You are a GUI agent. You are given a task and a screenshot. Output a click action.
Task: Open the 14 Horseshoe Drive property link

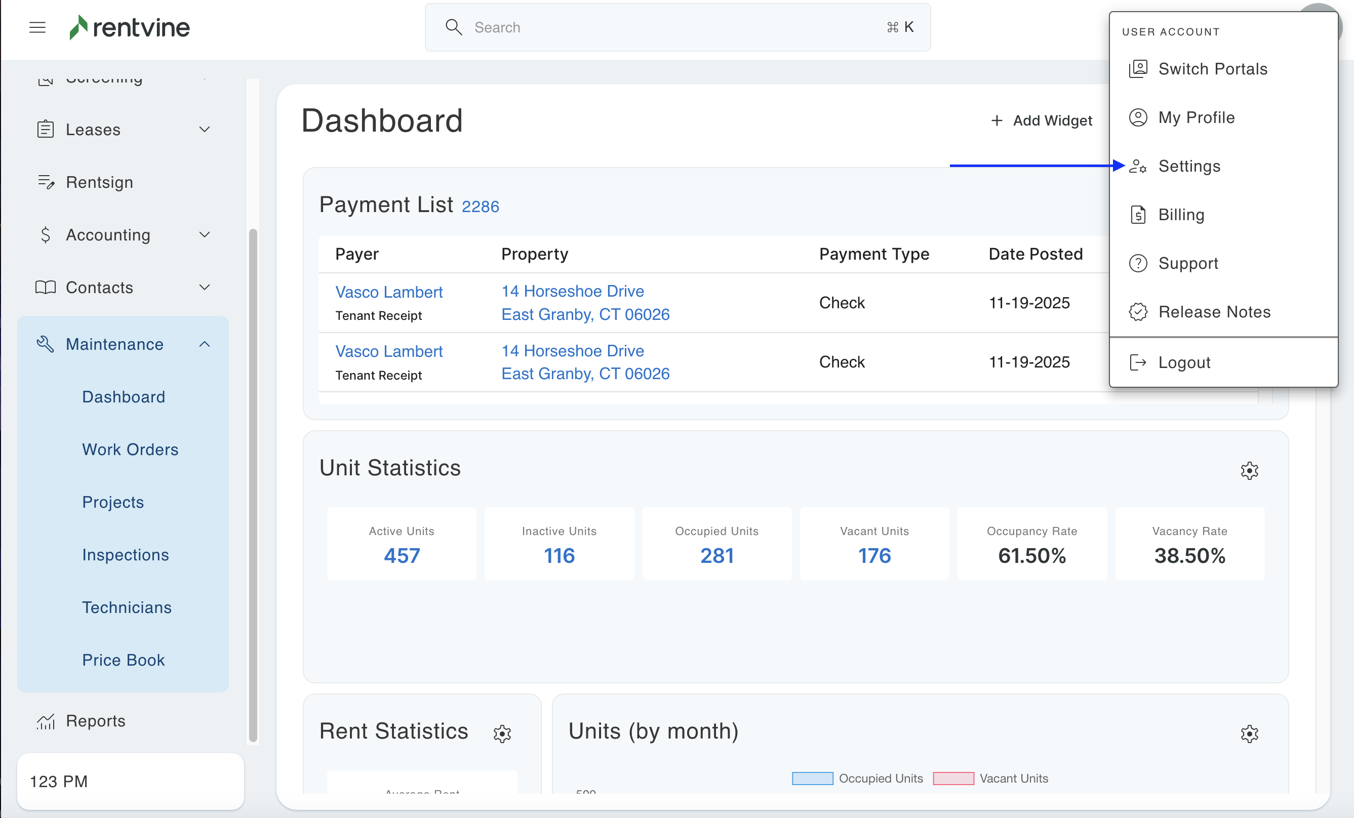[572, 291]
